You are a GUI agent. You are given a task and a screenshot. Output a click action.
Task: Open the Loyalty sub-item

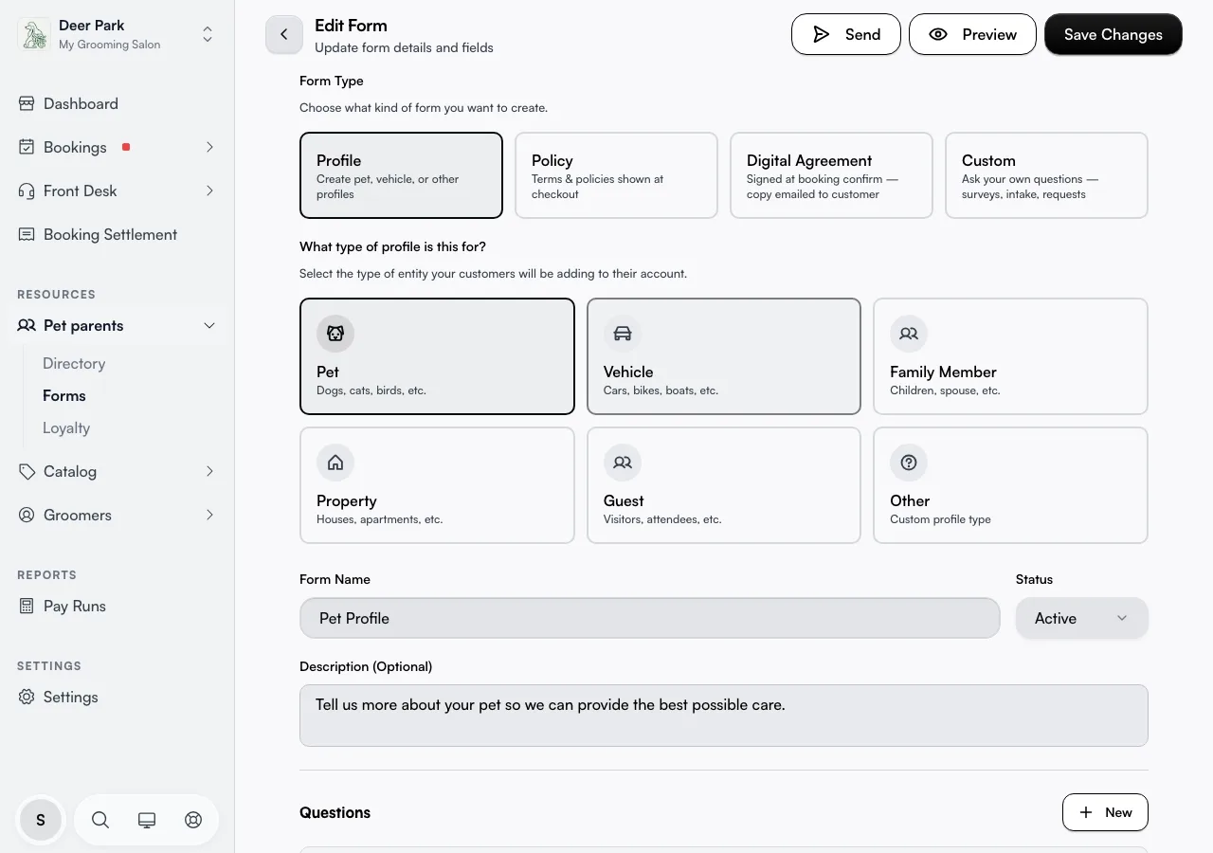pyautogui.click(x=66, y=427)
